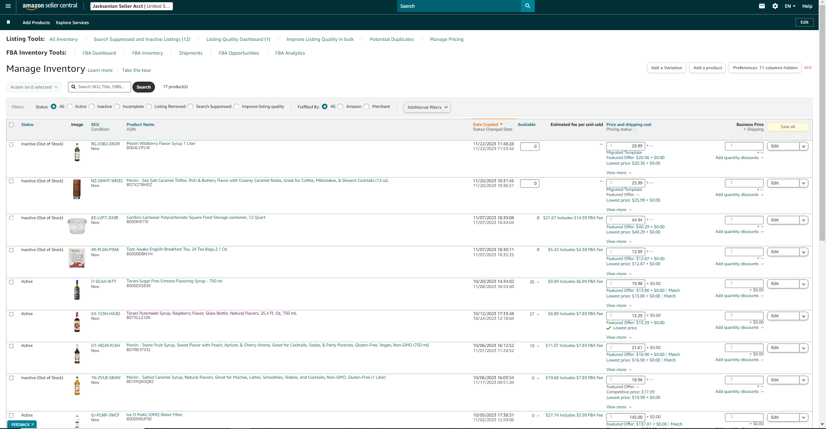Open the Help link in header

point(807,6)
